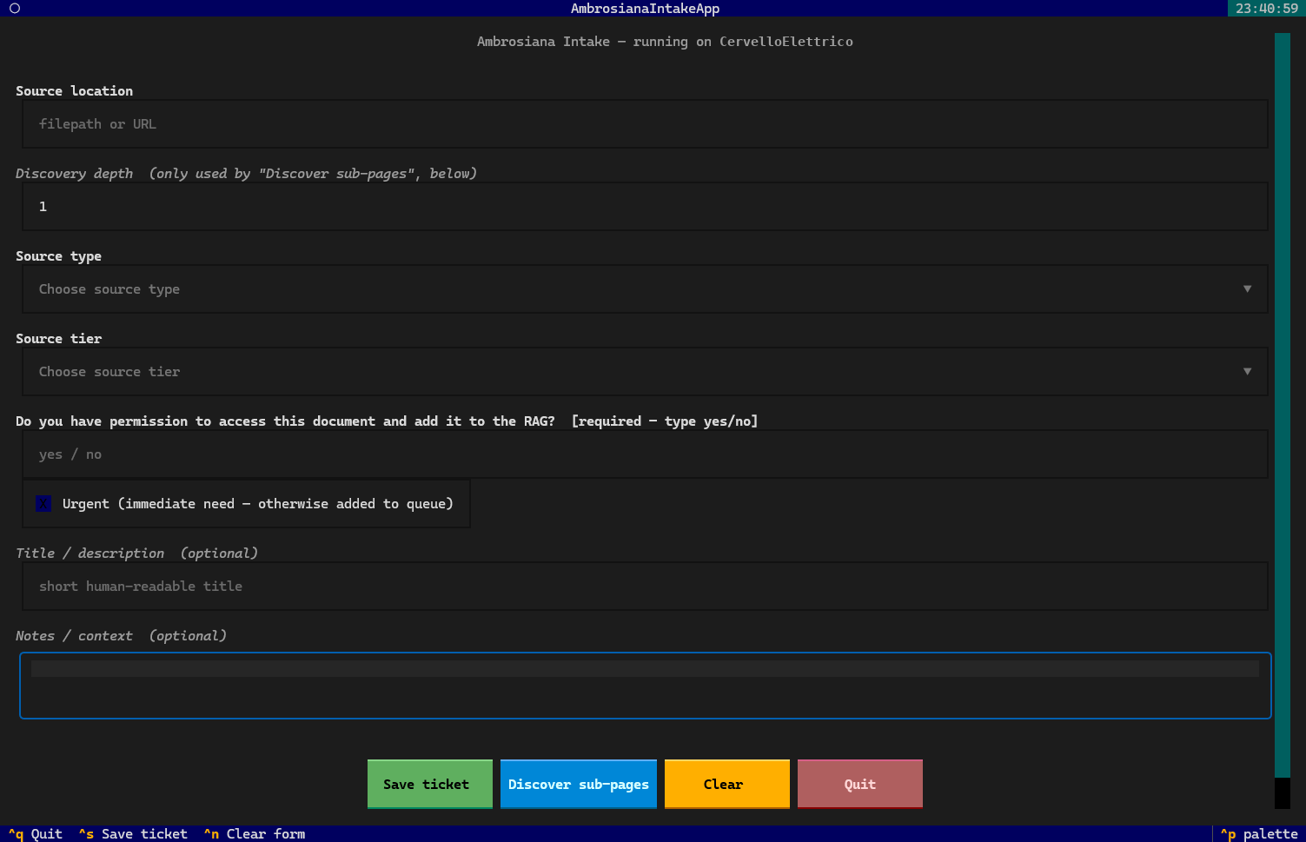
Task: Select ^n Clear form in the footer
Action: click(x=255, y=834)
